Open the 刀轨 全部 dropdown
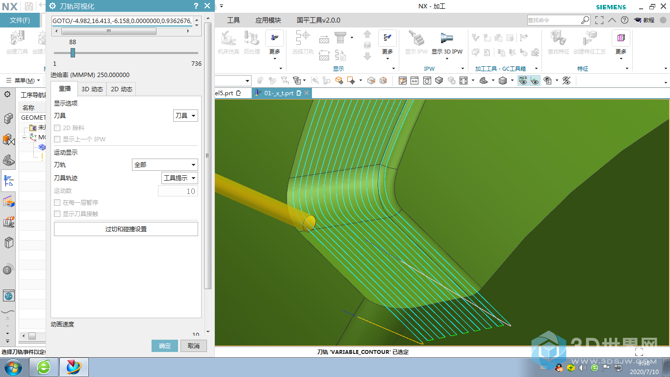The image size is (670, 377). [x=165, y=165]
